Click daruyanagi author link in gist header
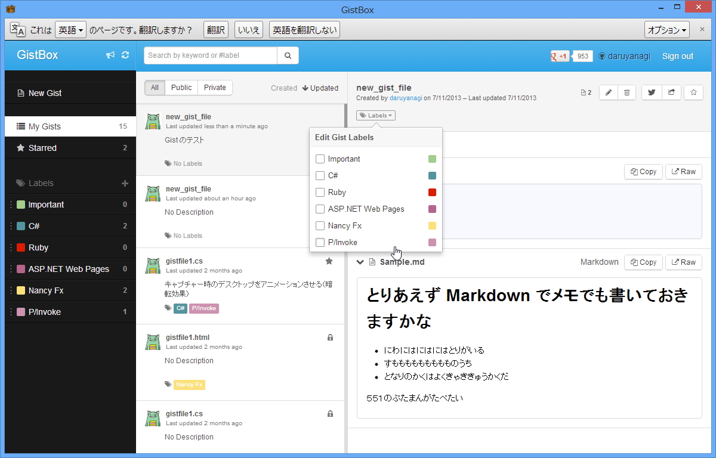The width and height of the screenshot is (716, 458). pyautogui.click(x=406, y=98)
